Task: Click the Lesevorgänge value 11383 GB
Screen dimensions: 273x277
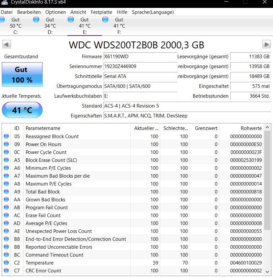Action: coord(251,57)
